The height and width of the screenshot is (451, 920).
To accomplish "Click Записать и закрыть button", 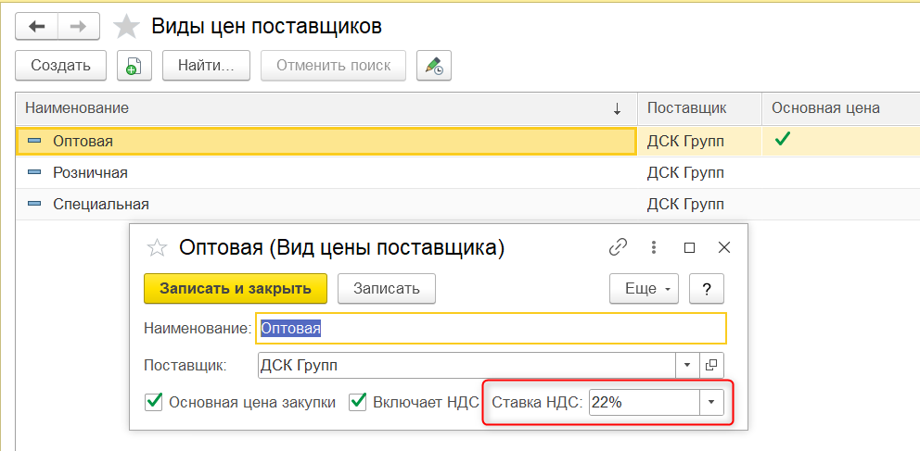I will [x=236, y=289].
